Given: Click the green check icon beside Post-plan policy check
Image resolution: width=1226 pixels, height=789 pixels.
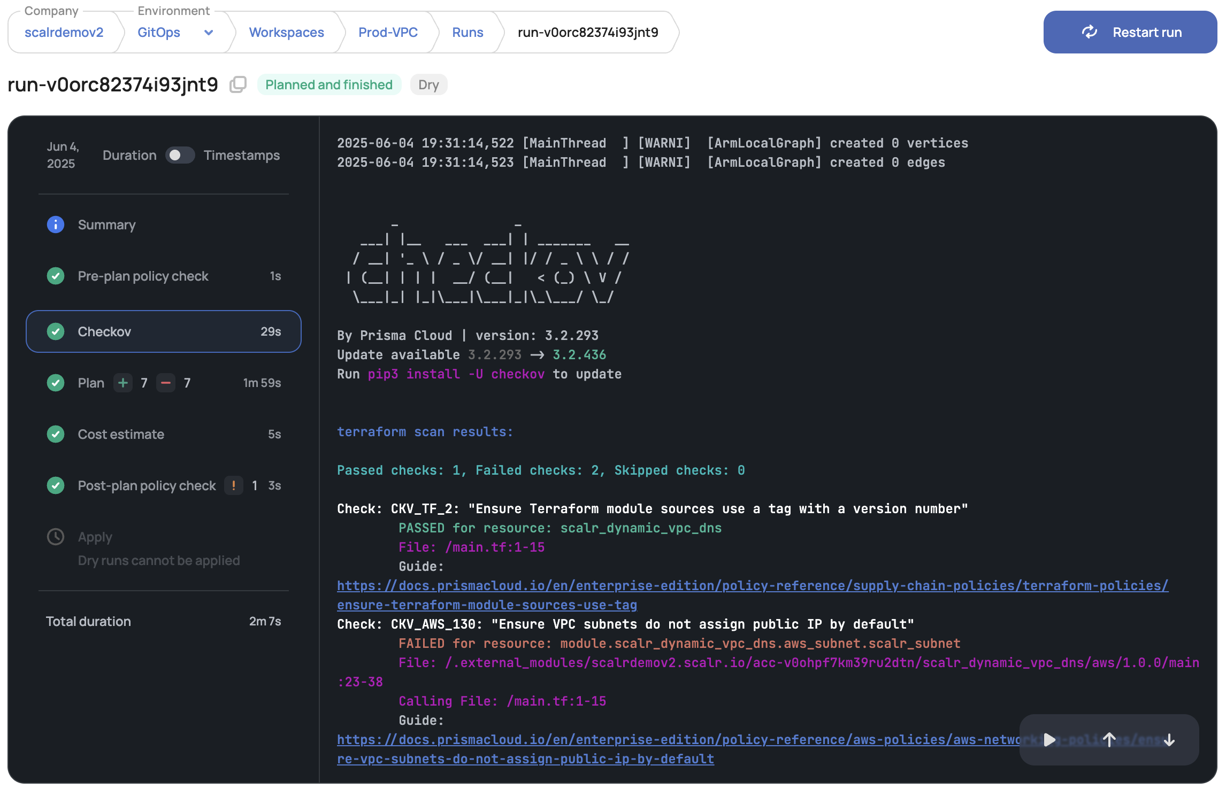Looking at the screenshot, I should (56, 485).
